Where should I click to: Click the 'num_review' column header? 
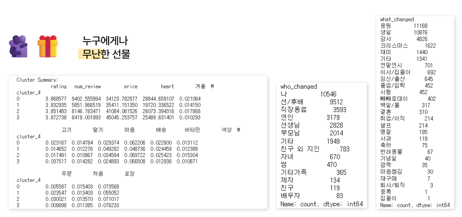(x=88, y=86)
